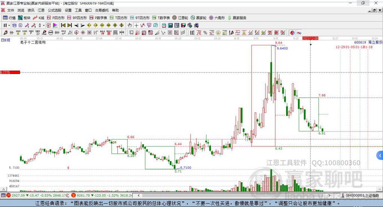Open the 文件 menu
Image resolution: width=383 pixels, height=207 pixels.
tap(10, 10)
